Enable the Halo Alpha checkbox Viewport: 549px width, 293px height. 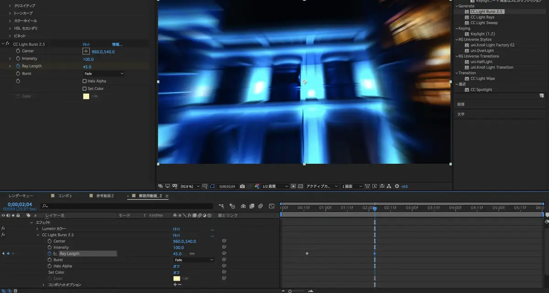(84, 81)
